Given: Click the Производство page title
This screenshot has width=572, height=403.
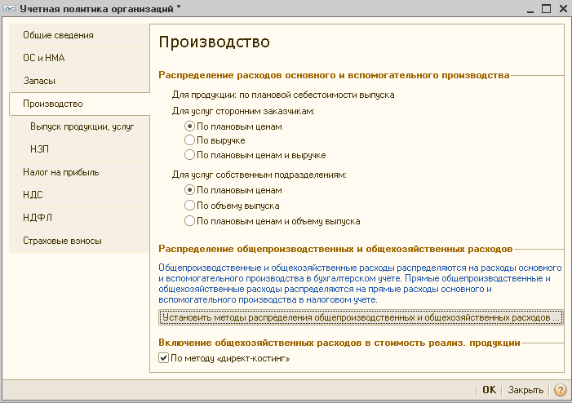Looking at the screenshot, I should 214,42.
